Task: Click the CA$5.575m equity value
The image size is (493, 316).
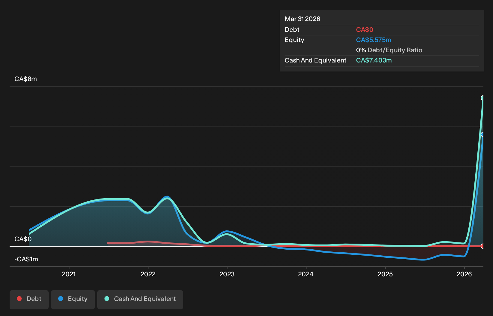Action: pos(374,40)
